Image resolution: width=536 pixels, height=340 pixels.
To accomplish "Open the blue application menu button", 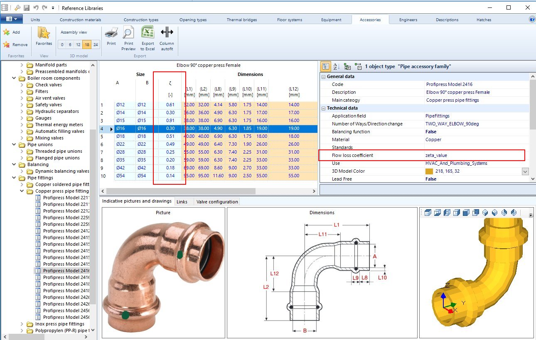I will point(11,19).
